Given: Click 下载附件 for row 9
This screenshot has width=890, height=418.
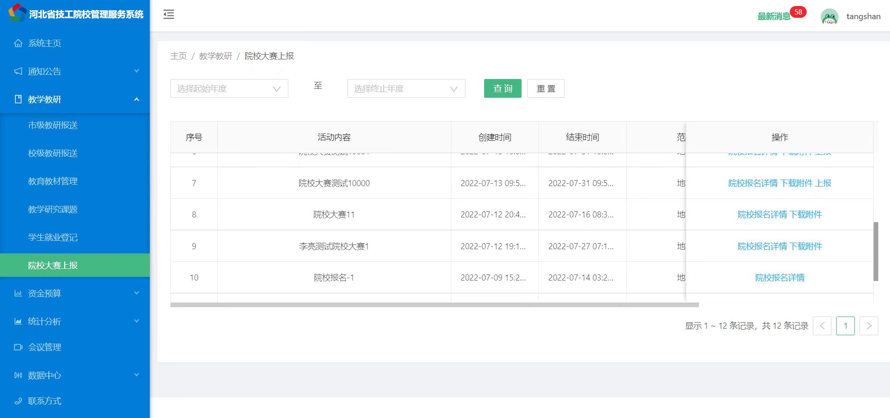Looking at the screenshot, I should [x=806, y=246].
